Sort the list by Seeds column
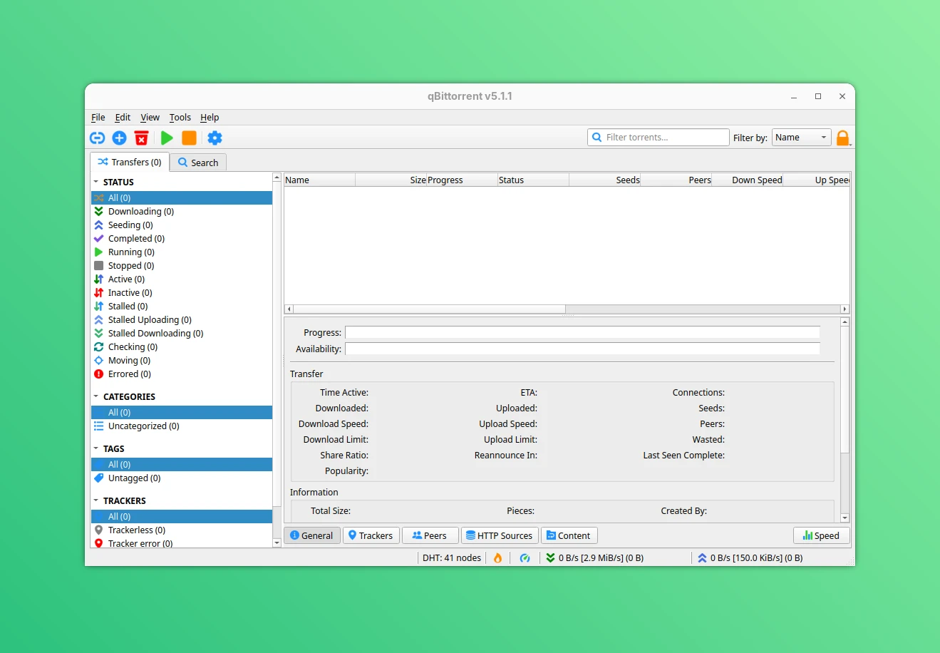This screenshot has width=940, height=653. click(604, 180)
